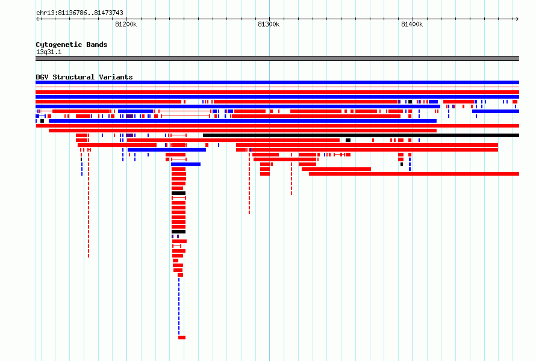This screenshot has width=536, height=361.
Task: Open the Cytogenetic Bands track title
Action: (72, 45)
